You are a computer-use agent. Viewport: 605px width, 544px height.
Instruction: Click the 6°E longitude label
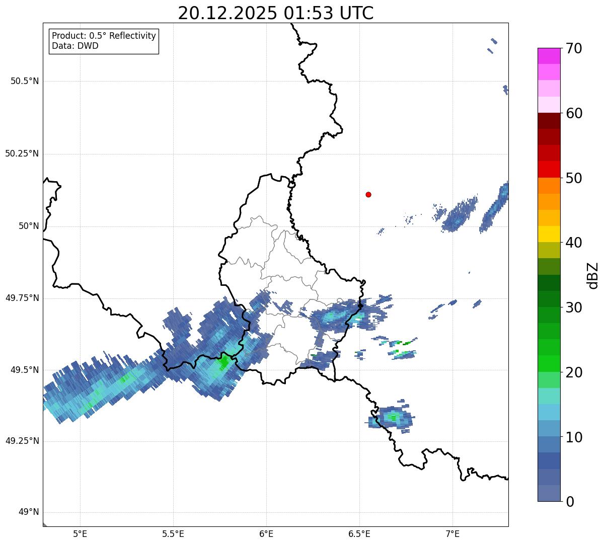[x=266, y=534]
